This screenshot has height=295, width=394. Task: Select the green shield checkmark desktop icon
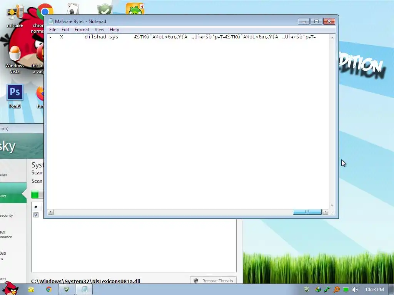[x=105, y=9]
